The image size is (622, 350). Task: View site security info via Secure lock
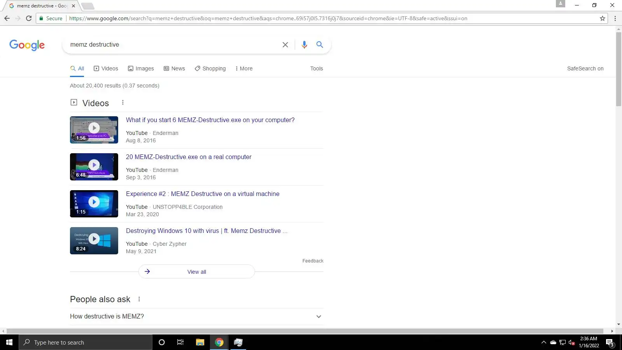[51, 18]
